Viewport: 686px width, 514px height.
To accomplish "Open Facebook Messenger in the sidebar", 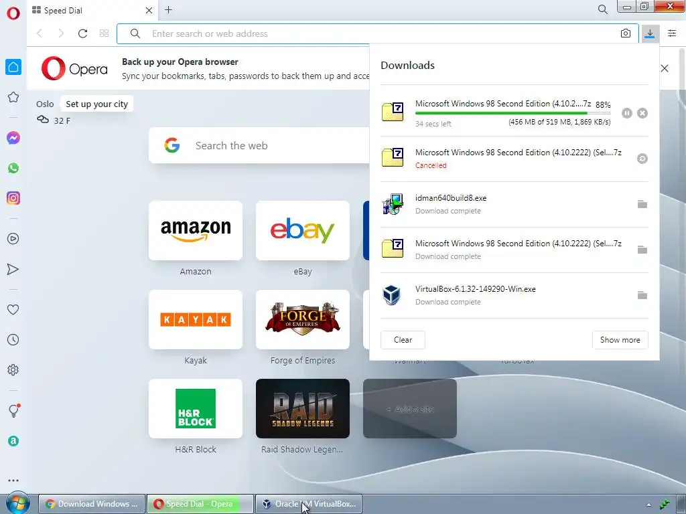I will pos(13,138).
